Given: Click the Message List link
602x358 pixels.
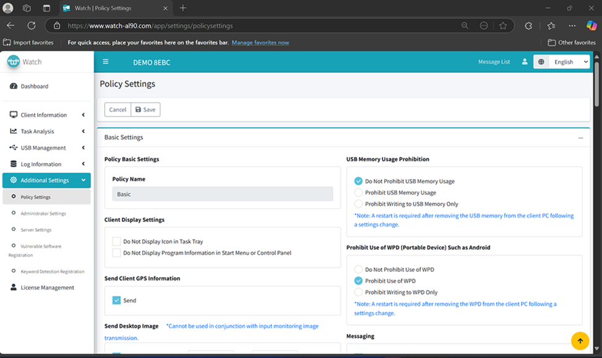Looking at the screenshot, I should click(494, 62).
